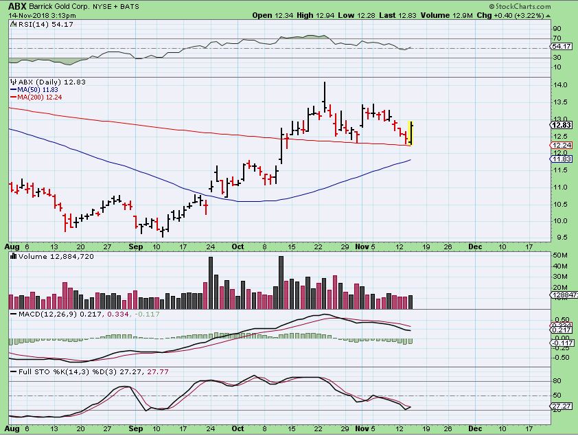Click the Volume 12,884,720 legend text
578x436 pixels.
56,256
